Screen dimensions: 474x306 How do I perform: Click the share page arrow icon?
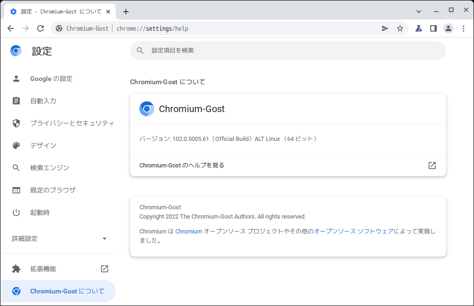(385, 28)
